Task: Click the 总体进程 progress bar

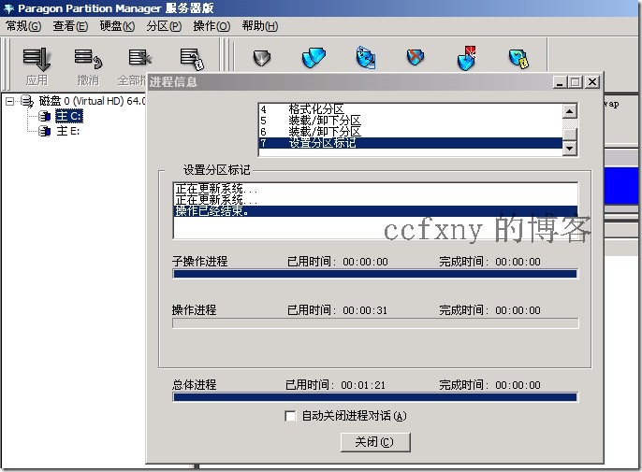Action: pyautogui.click(x=375, y=396)
